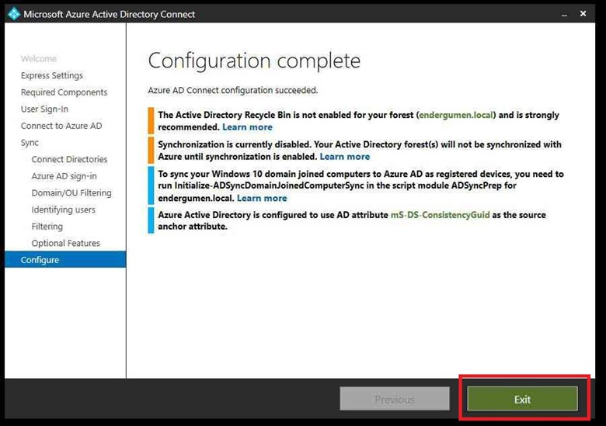This screenshot has height=426, width=606.
Task: Click the Sync section in the sidebar
Action: (30, 143)
